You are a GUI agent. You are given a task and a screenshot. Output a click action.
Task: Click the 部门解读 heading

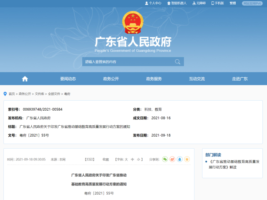click(x=213, y=155)
